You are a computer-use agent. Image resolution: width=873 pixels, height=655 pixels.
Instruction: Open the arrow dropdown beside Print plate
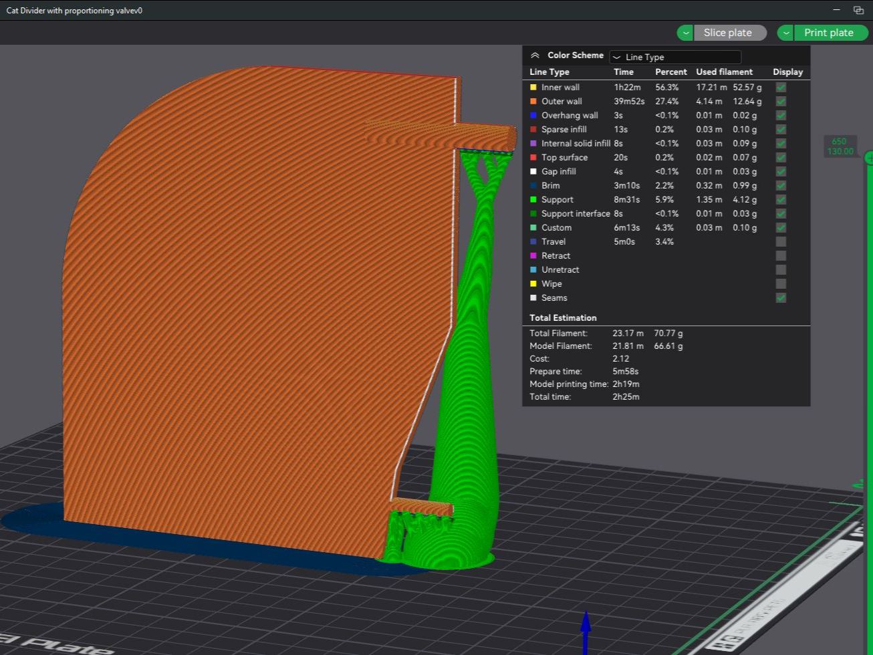[x=785, y=33]
